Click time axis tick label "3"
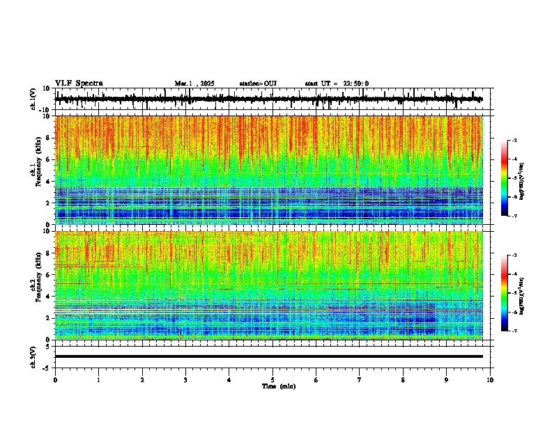552x426 pixels. point(185,380)
